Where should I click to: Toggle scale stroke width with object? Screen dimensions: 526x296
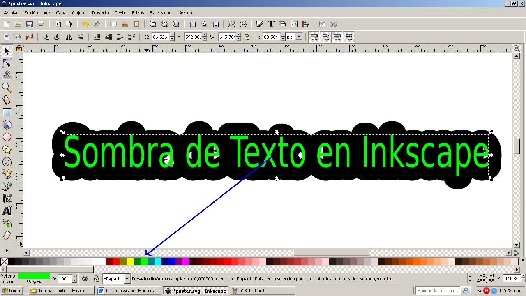point(314,37)
